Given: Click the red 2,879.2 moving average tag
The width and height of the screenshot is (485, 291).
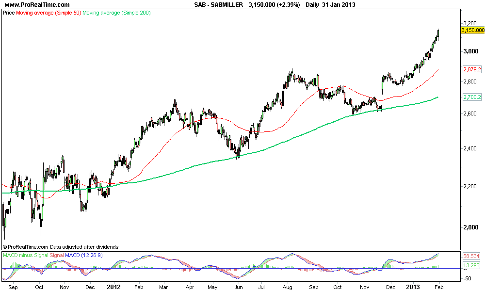Looking at the screenshot, I should pos(472,69).
